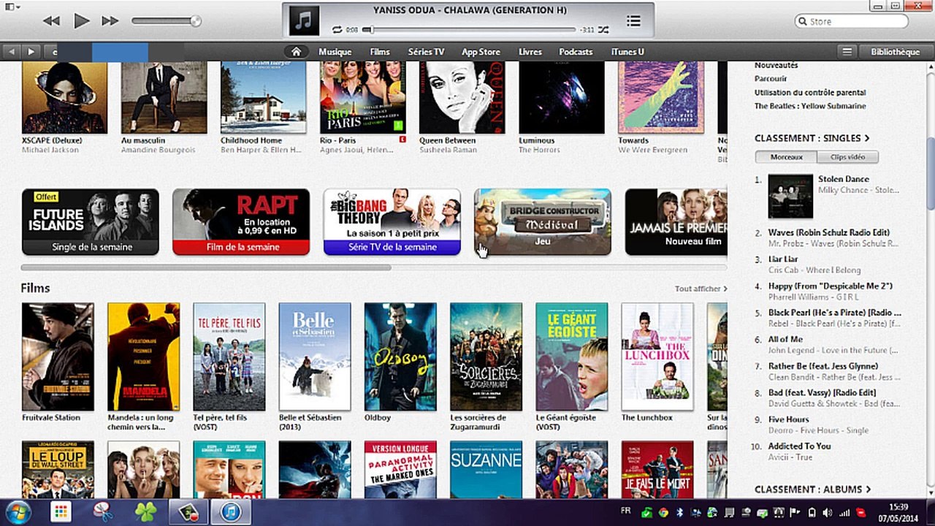Viewport: 935px width, 526px height.
Task: Open the Five Hours chart entry
Action: pyautogui.click(x=788, y=419)
